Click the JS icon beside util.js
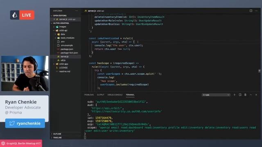 pyautogui.click(x=58, y=60)
